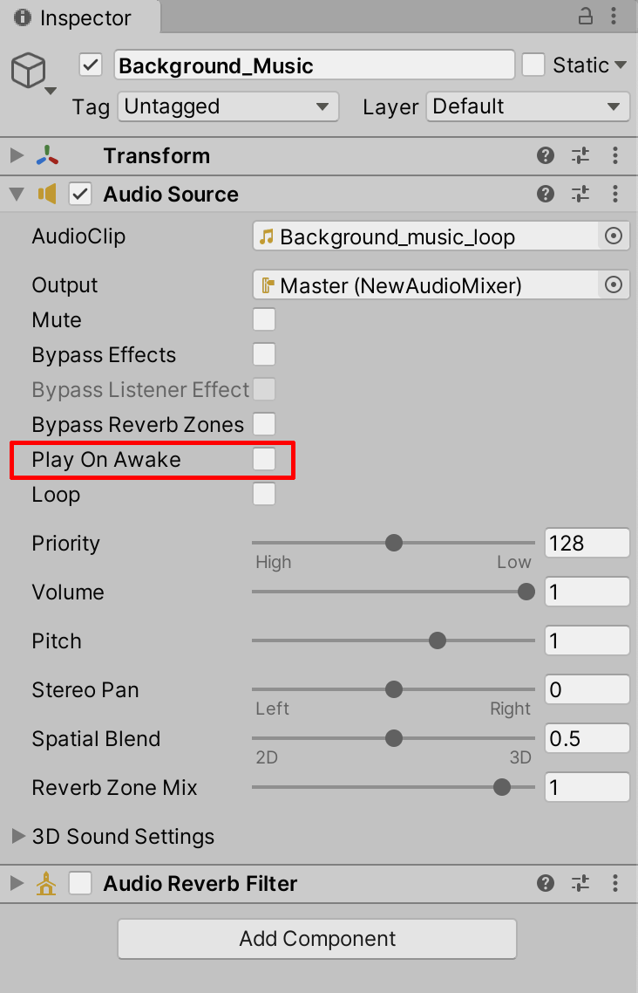The height and width of the screenshot is (993, 638).
Task: Open Audio Reverb Filter help reference
Action: 546,883
